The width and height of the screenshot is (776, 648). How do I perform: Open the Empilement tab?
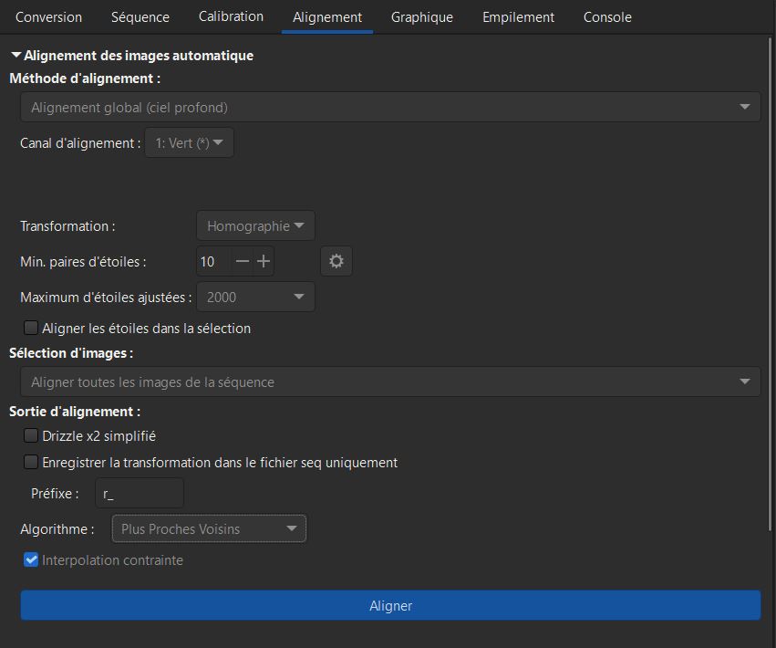[518, 16]
